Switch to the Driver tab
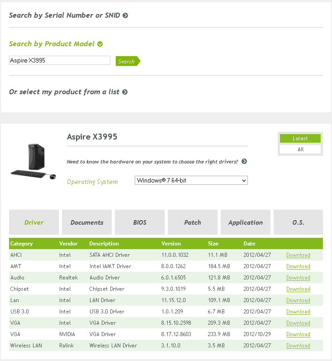332x361 pixels. pos(34,222)
